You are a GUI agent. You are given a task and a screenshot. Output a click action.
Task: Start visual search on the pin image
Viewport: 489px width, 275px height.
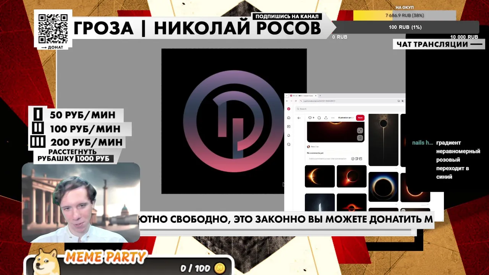pos(360,138)
